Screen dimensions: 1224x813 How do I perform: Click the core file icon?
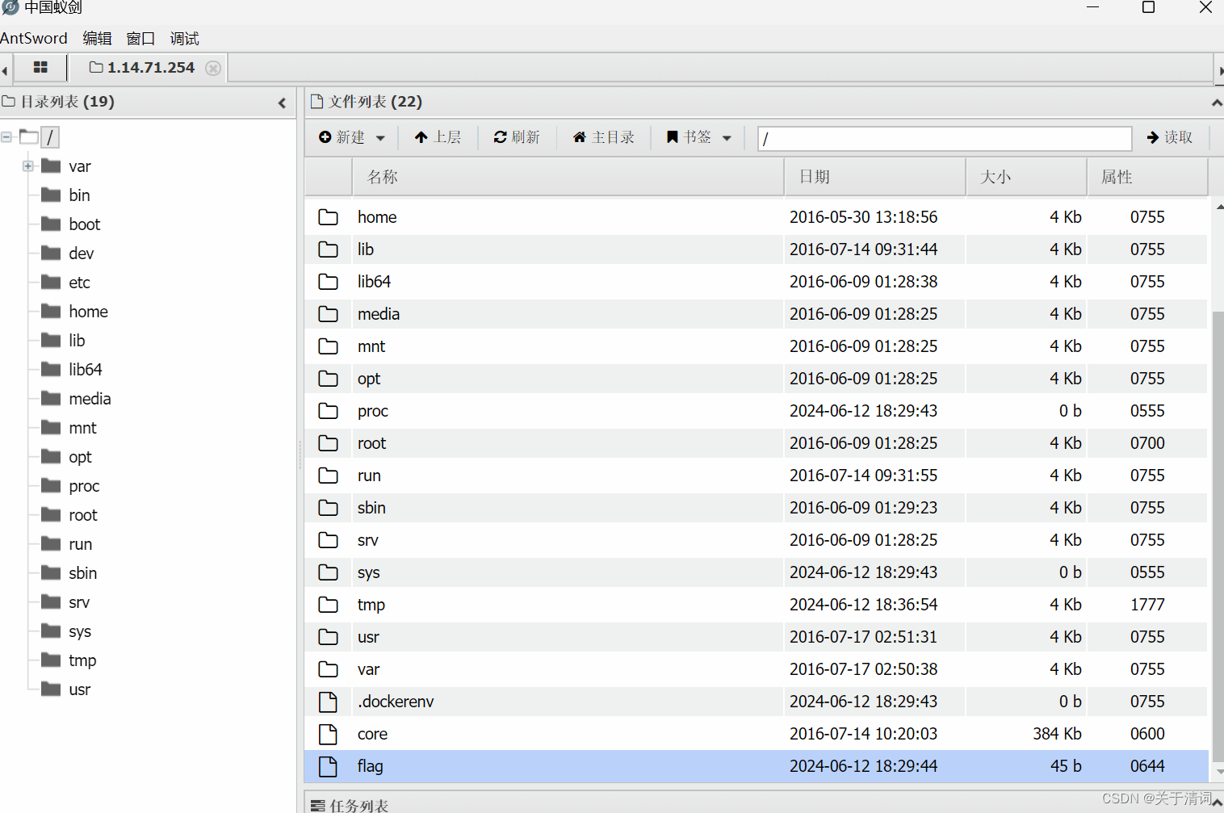click(x=328, y=734)
